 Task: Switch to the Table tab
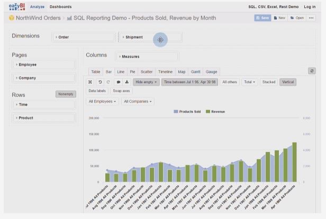point(96,72)
